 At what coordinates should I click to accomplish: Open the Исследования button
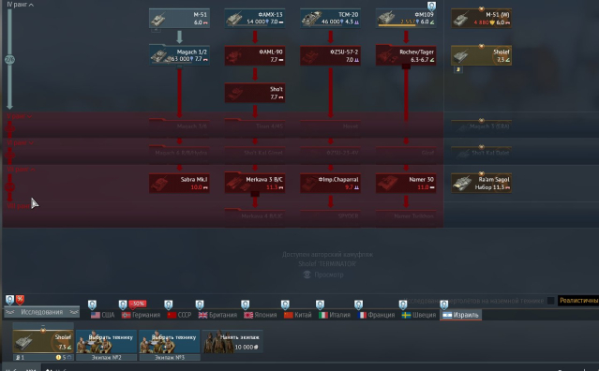(x=41, y=312)
